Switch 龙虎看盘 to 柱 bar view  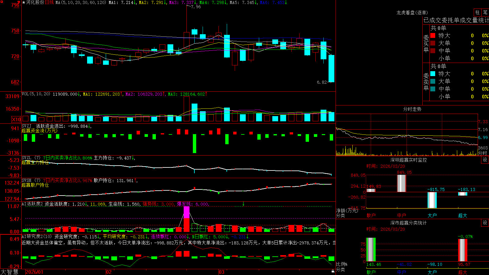click(x=477, y=12)
